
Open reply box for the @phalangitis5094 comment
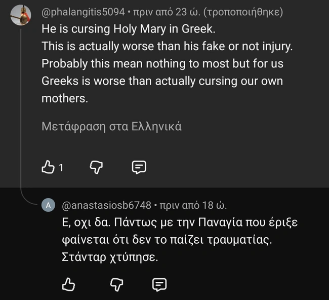(139, 167)
